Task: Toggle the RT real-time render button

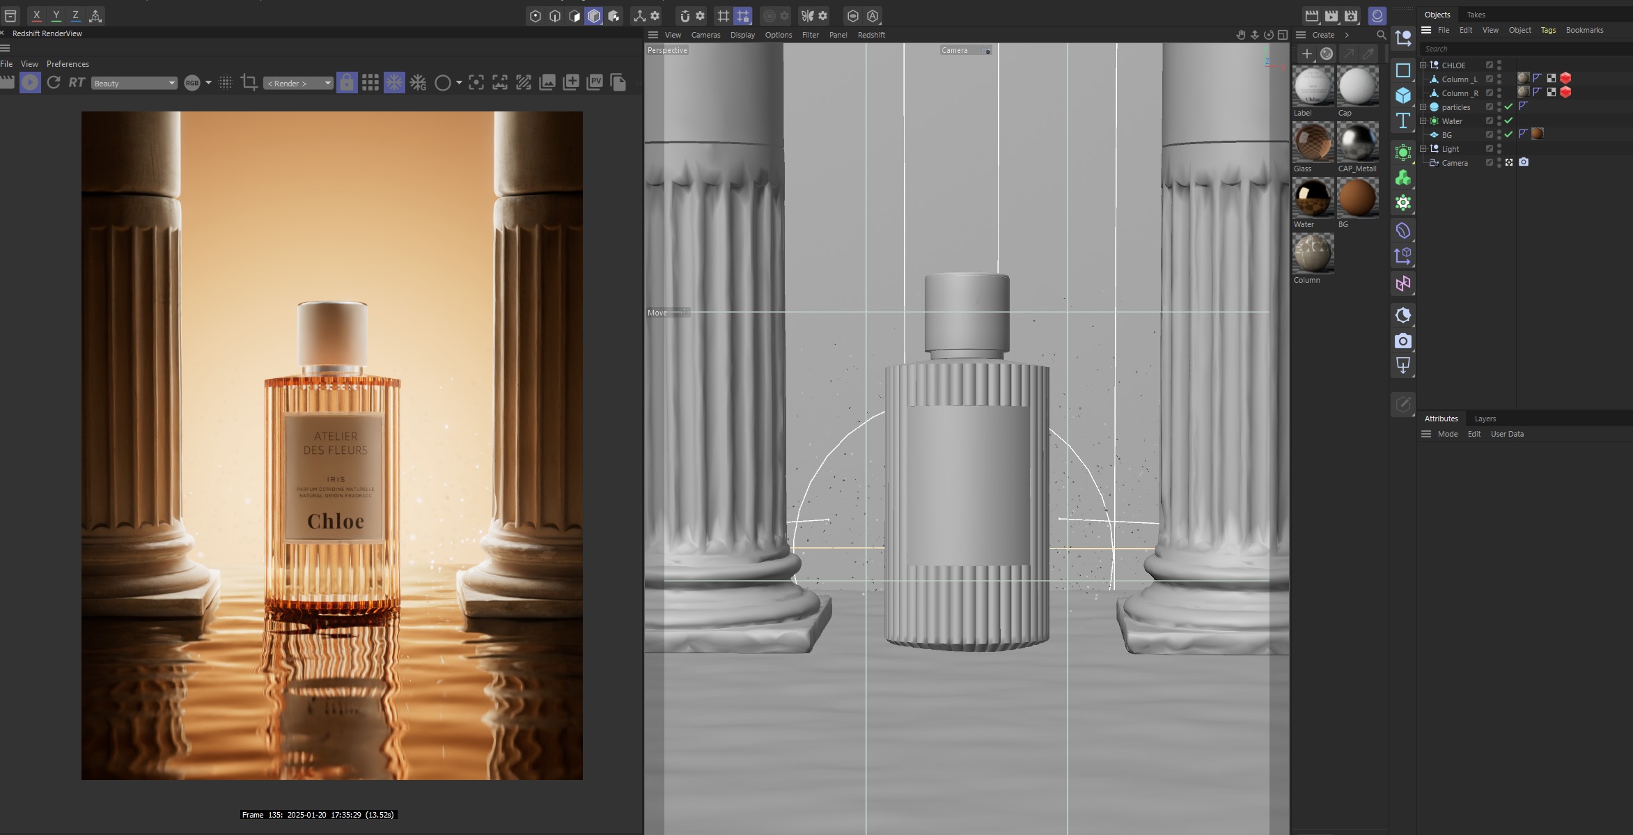Action: (x=77, y=82)
